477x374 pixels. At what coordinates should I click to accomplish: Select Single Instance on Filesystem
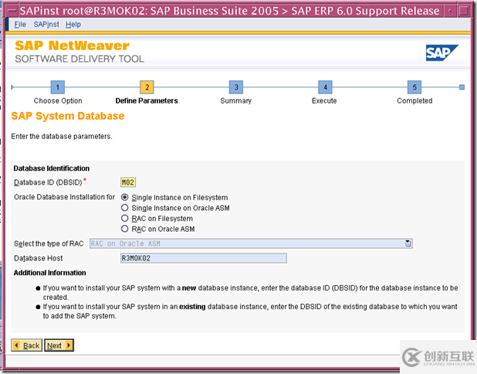[125, 197]
